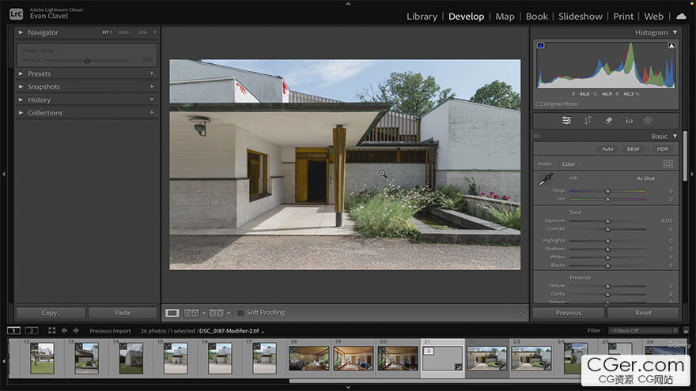Collapse the Histogram panel
Image resolution: width=696 pixels, height=391 pixels.
click(x=675, y=32)
